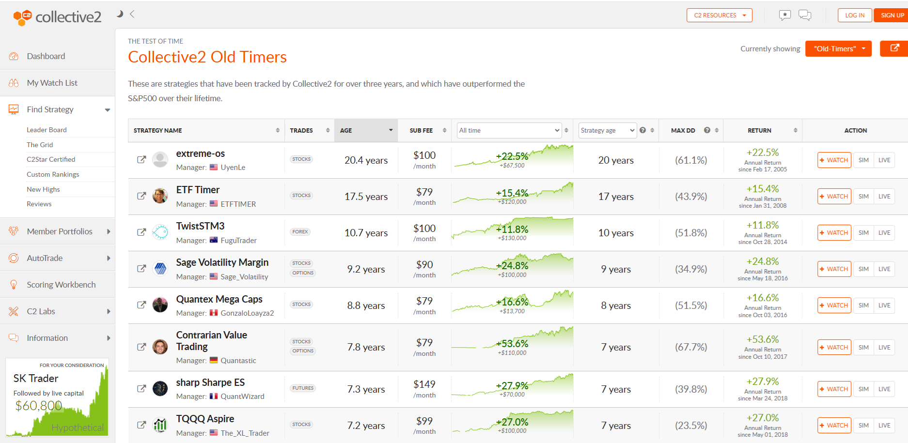Open TQQQ Aspire external link icon

[141, 425]
